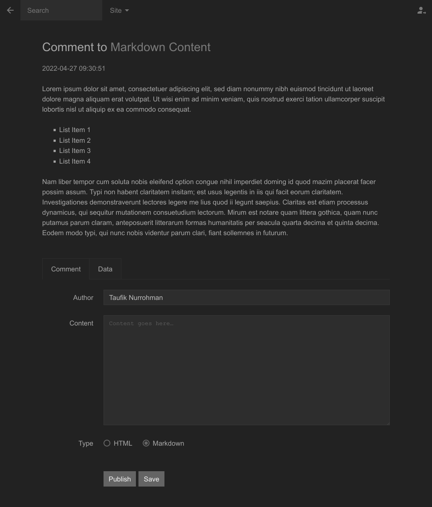Select the HTML type radio button
This screenshot has width=432, height=507.
coord(107,443)
